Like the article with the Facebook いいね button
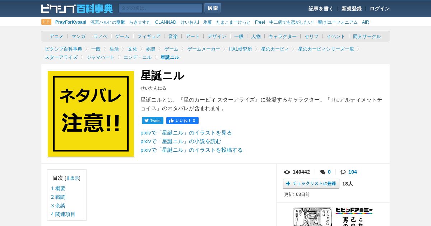Image resolution: width=431 pixels, height=226 pixels. pos(182,121)
